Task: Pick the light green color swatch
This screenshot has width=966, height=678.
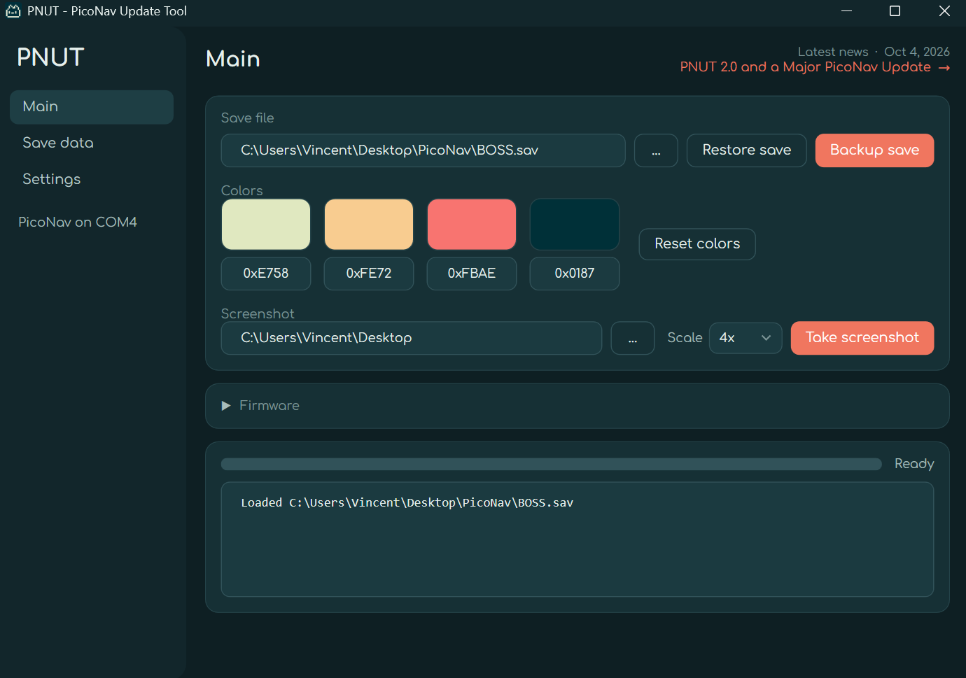Action: click(266, 225)
